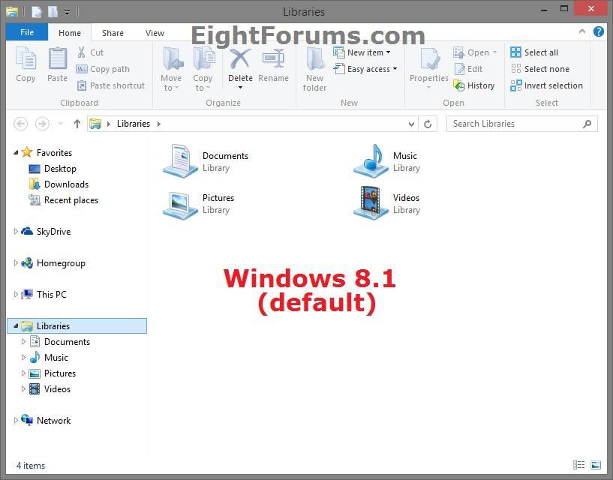Open the Copy to folder menu
The image size is (613, 480).
[x=203, y=68]
